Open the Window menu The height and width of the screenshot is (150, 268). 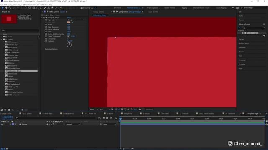click(x=45, y=5)
